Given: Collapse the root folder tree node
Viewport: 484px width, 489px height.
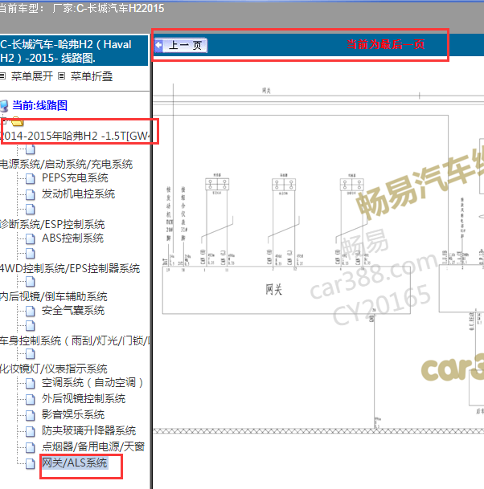Looking at the screenshot, I should click(4, 120).
